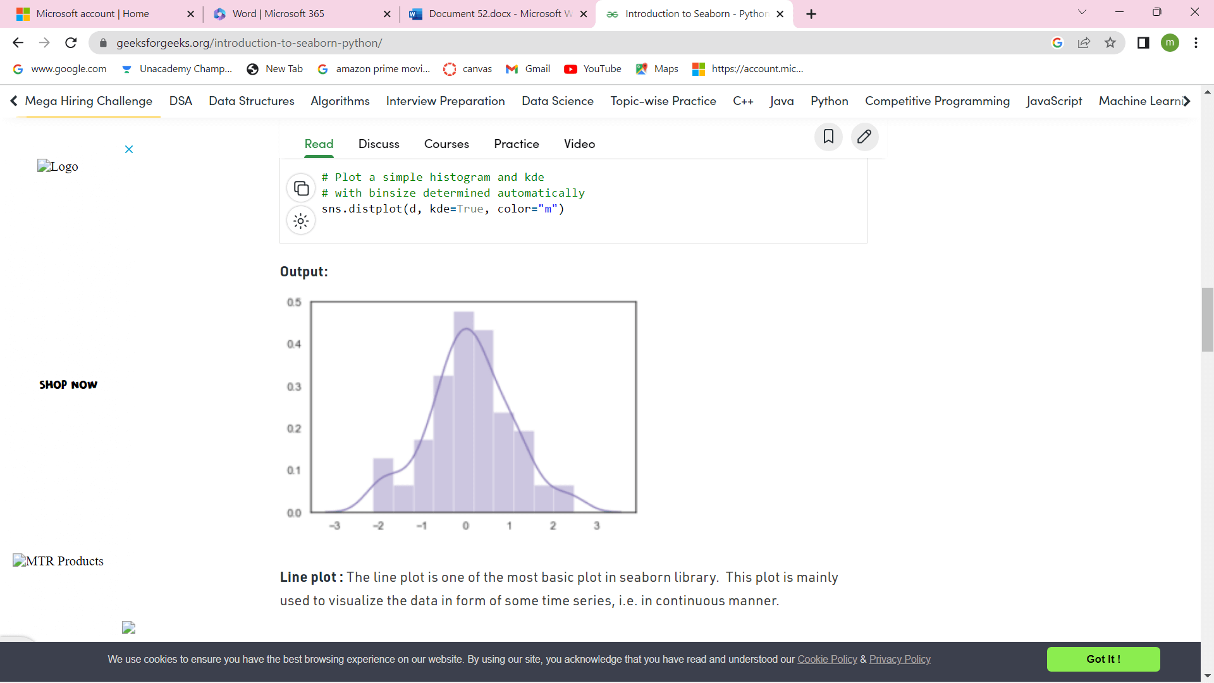Toggle the code block theme with sun icon
Viewport: 1214px width, 683px height.
click(x=301, y=220)
